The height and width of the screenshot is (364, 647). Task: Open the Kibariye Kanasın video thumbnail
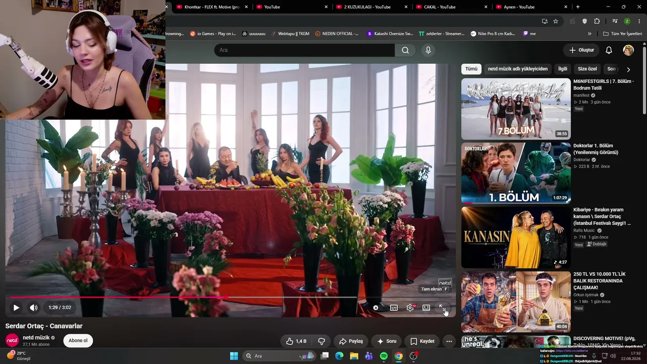pos(516,237)
